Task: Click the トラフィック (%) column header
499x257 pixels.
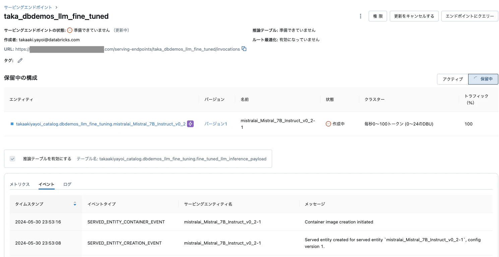Action: pos(477,99)
